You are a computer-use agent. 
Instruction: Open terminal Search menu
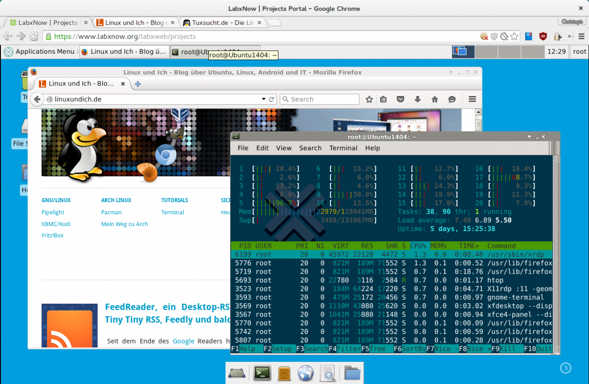(x=310, y=148)
